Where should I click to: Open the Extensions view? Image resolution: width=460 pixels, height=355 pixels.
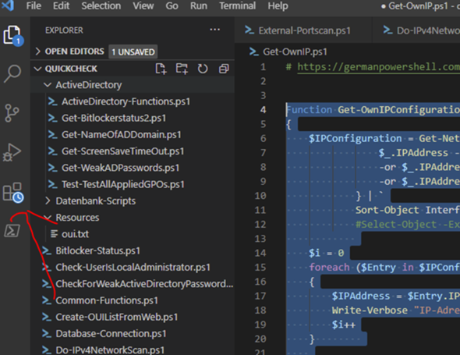pos(12,193)
